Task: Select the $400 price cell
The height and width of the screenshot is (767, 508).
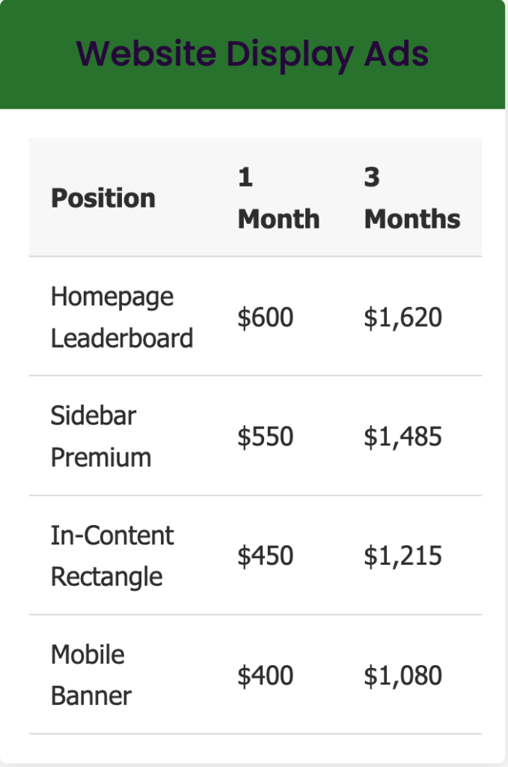Action: tap(266, 676)
